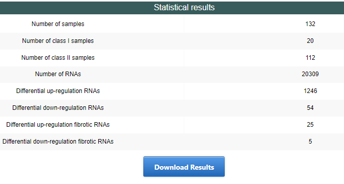Select the class I value 20
The width and height of the screenshot is (344, 184).
point(310,41)
